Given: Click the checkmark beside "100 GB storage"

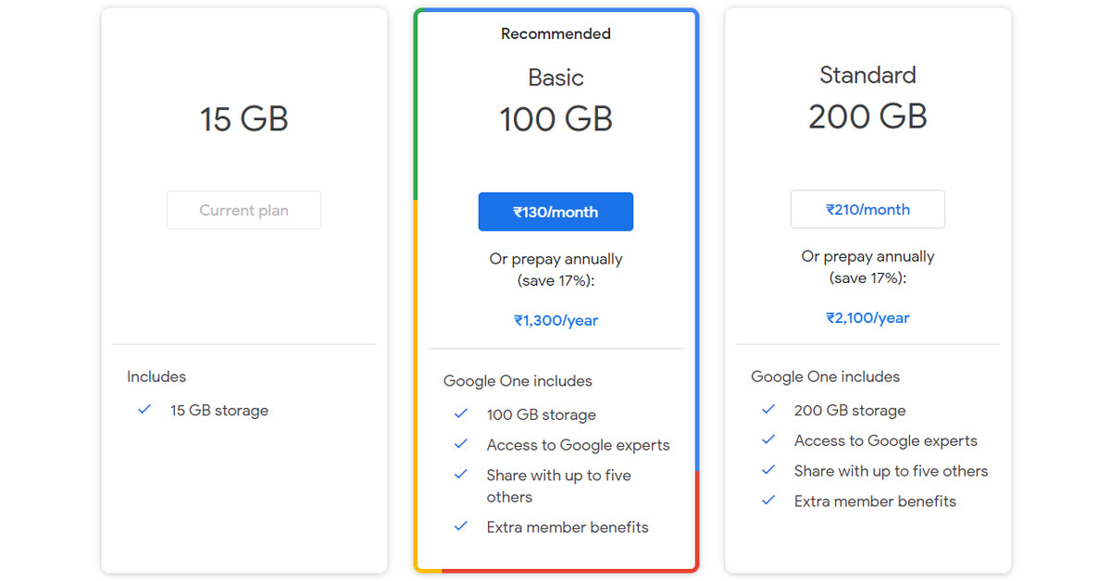Looking at the screenshot, I should click(461, 414).
